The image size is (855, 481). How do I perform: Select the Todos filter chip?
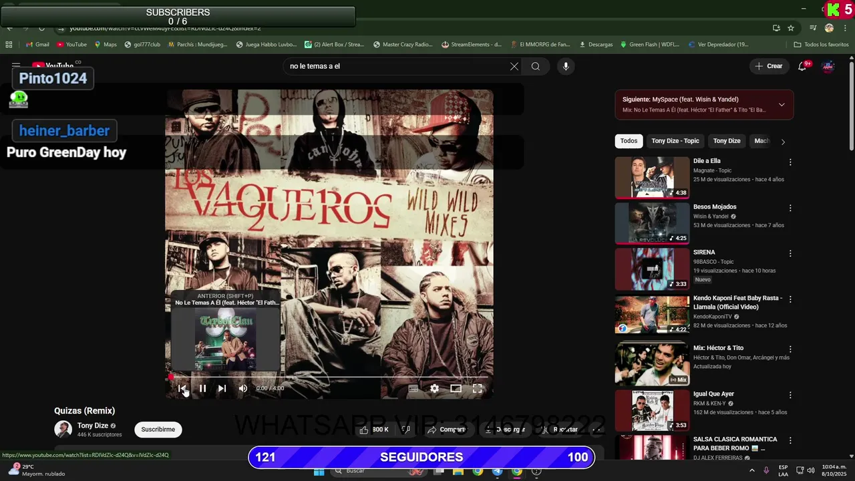pyautogui.click(x=629, y=141)
